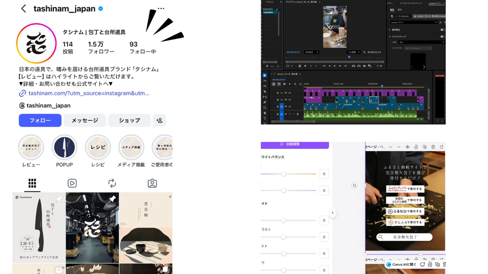Open the ショップ button
Image resolution: width=488 pixels, height=274 pixels.
pos(129,121)
